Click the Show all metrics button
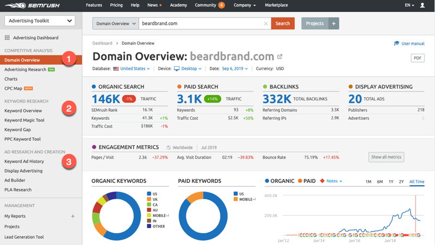This screenshot has width=435, height=245. point(386,157)
